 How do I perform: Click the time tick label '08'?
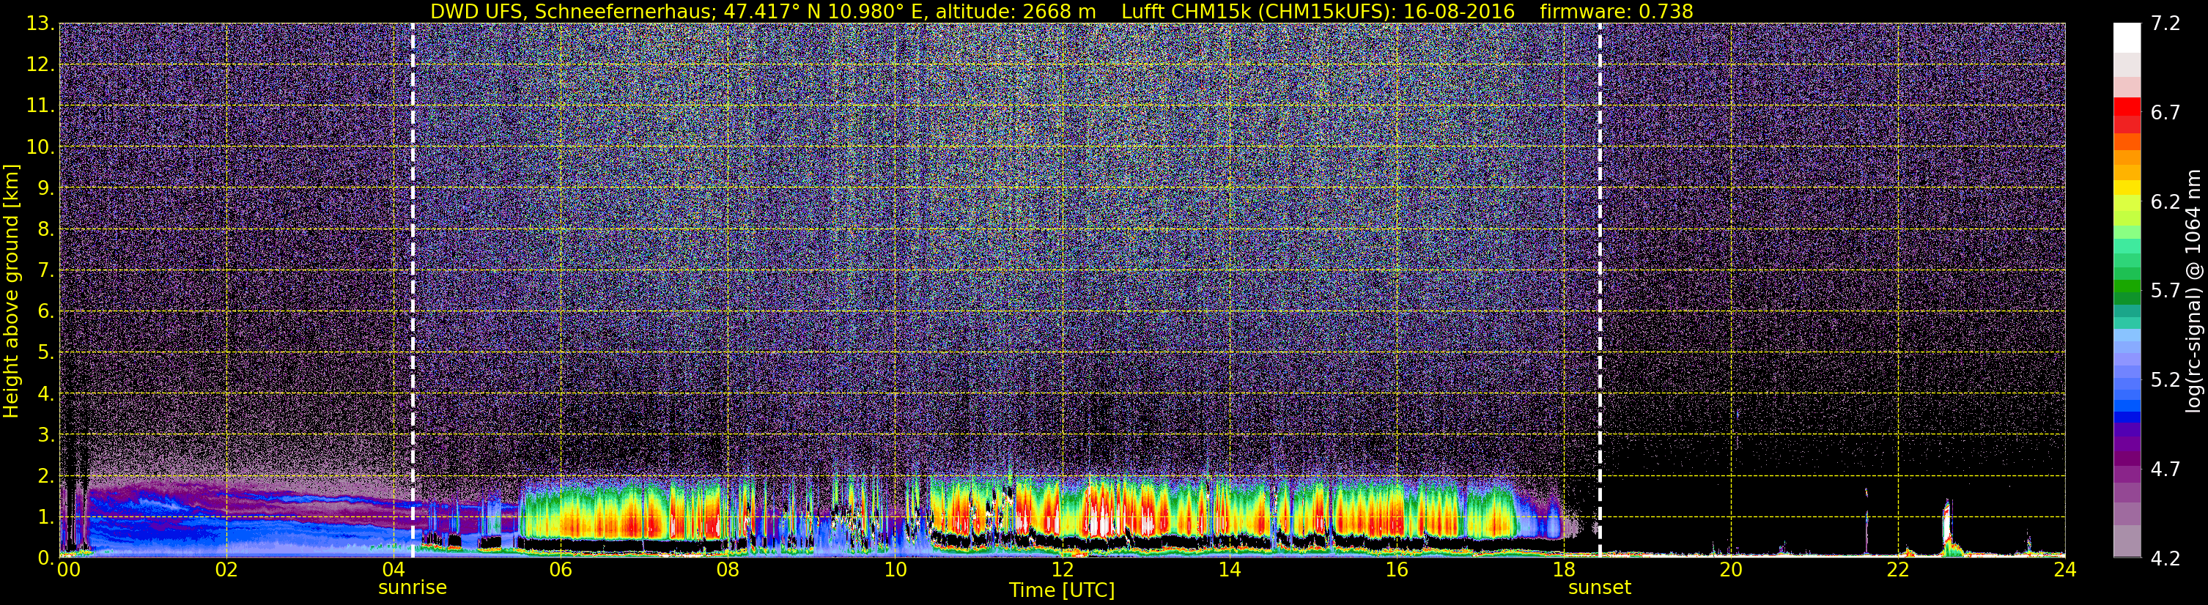coord(728,570)
